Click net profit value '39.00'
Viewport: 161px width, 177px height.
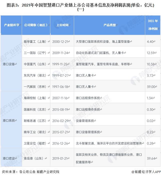pyautogui.click(x=151, y=87)
